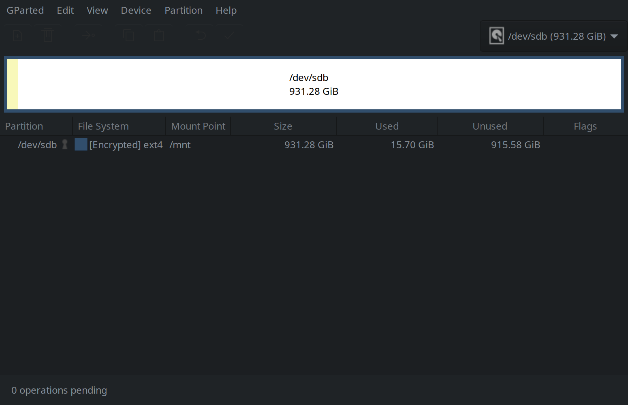
Task: Click the Unused column header
Action: tap(490, 126)
